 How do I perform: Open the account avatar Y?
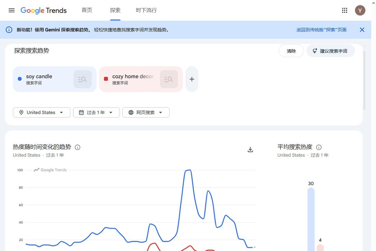point(360,10)
